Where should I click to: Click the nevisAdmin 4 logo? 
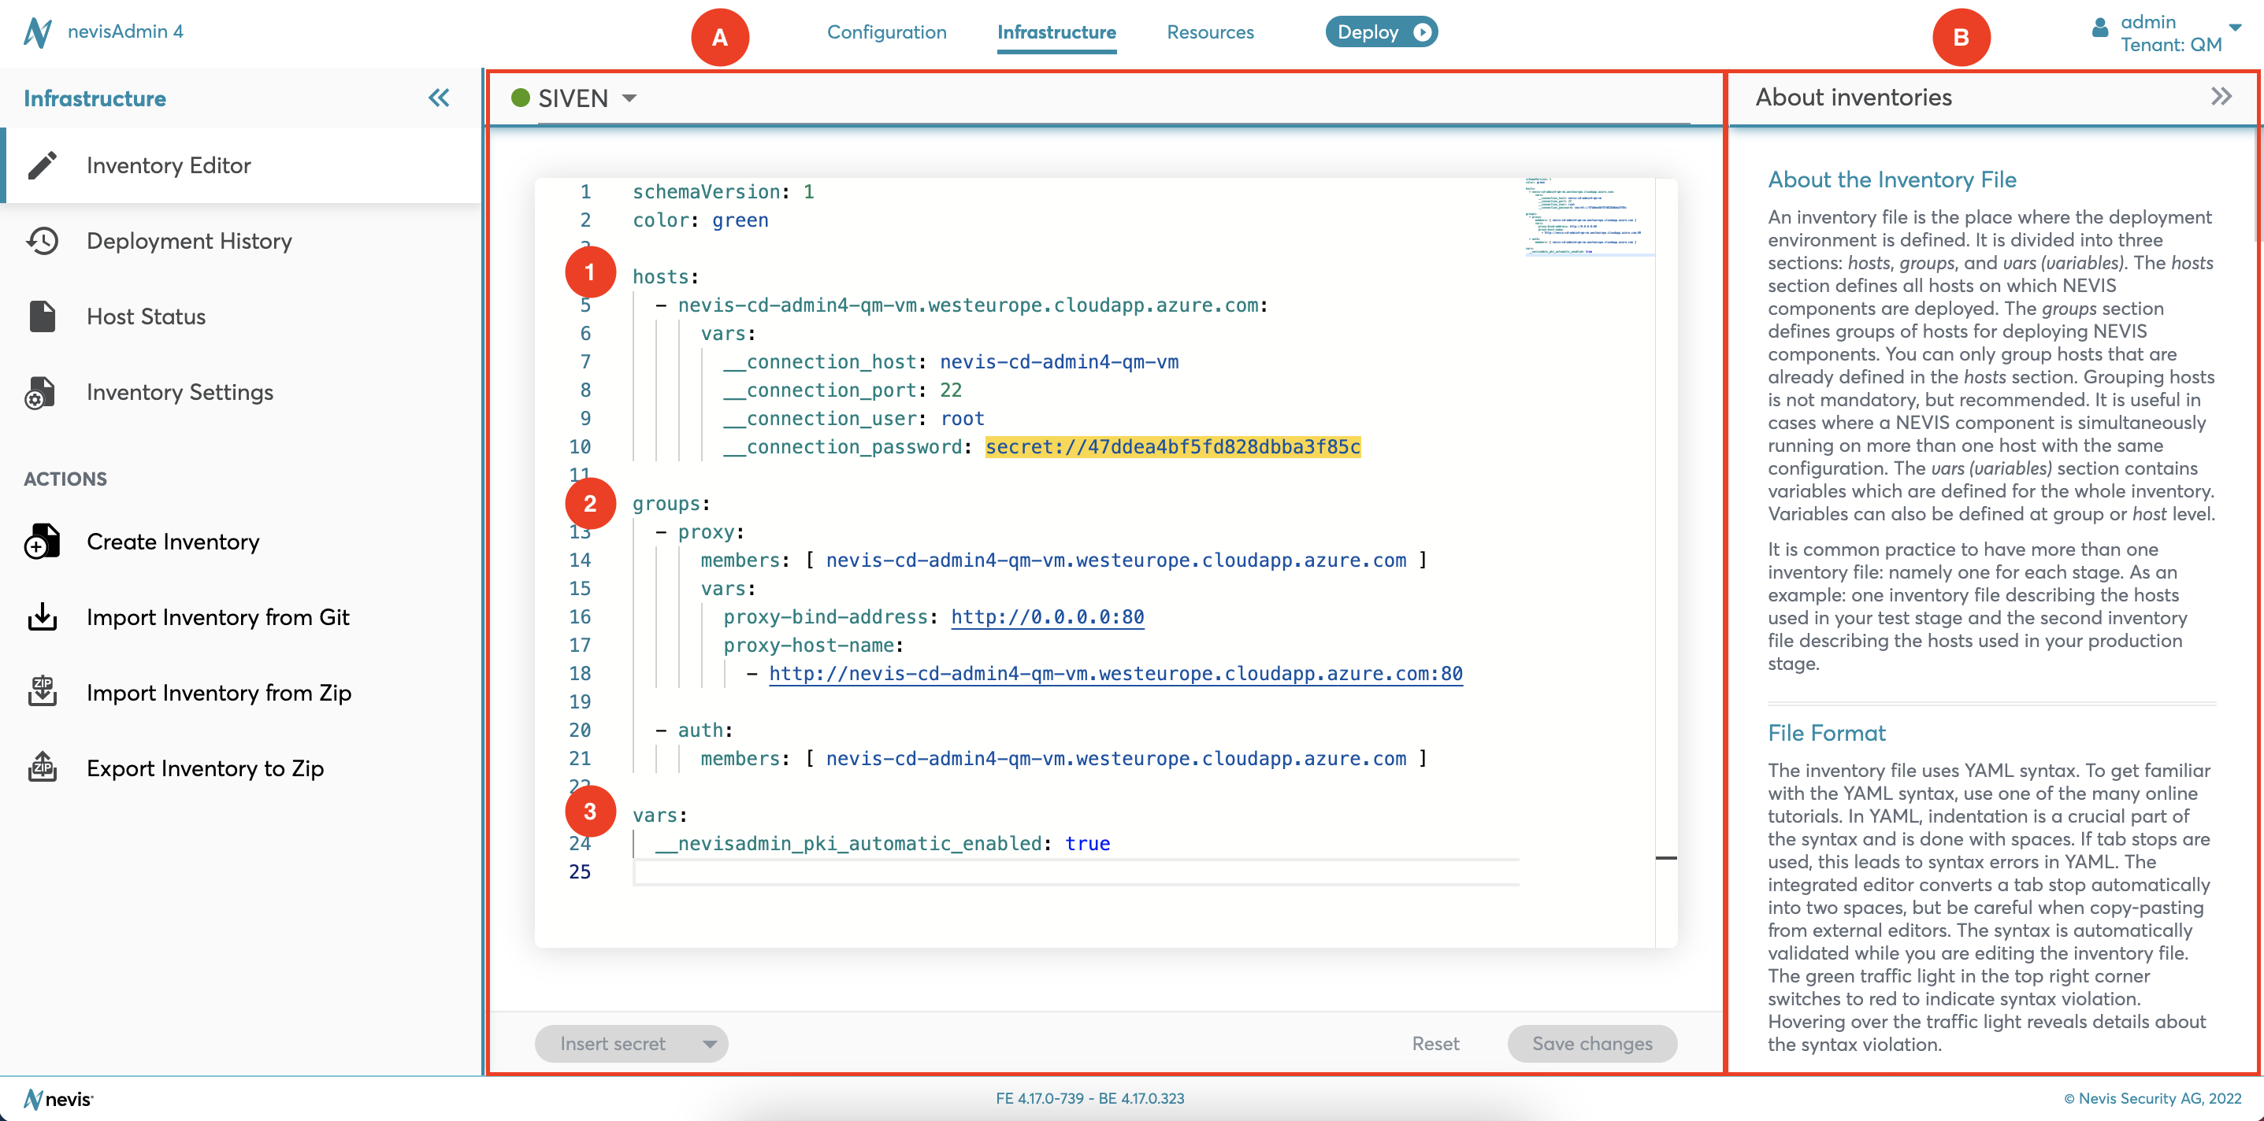pos(37,32)
